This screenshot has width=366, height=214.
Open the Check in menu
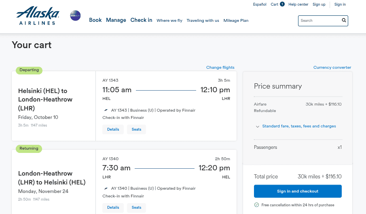[141, 20]
